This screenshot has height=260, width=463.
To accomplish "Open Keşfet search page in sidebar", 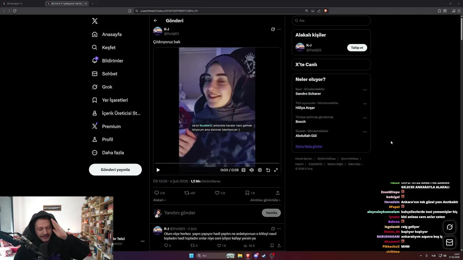I will click(x=104, y=47).
